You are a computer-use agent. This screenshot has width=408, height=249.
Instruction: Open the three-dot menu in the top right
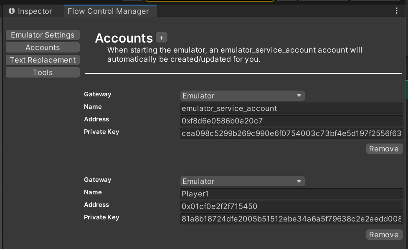396,11
